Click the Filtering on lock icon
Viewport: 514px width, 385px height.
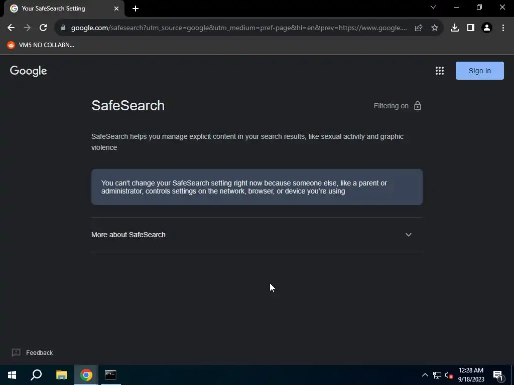click(x=417, y=106)
